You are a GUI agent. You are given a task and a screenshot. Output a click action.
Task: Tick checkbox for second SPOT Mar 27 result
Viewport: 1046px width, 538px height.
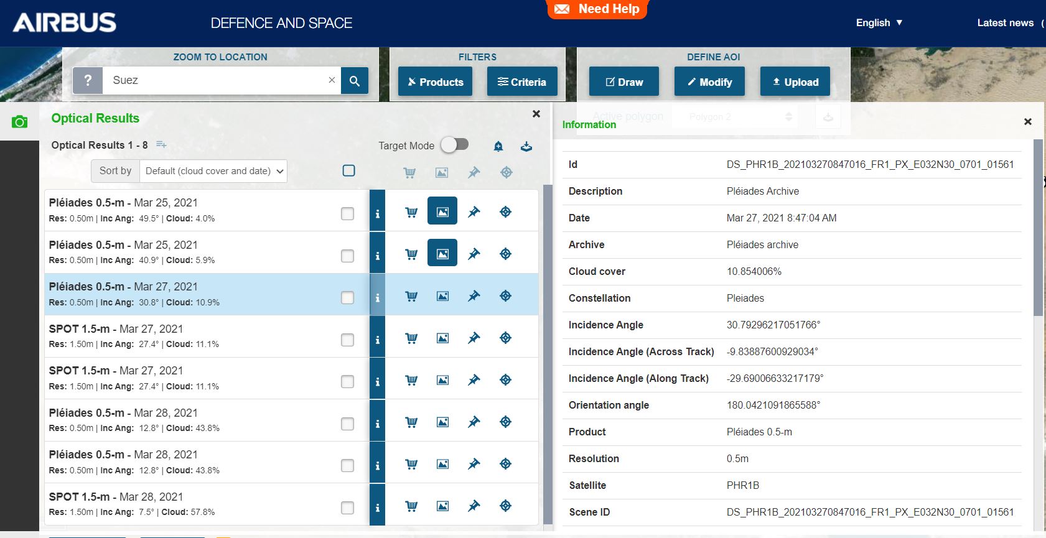pyautogui.click(x=347, y=381)
